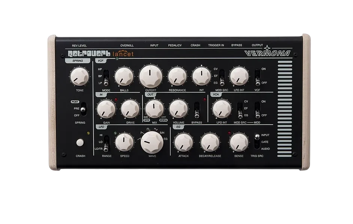Click the DECAY/RELEASE knob

[x=210, y=143]
